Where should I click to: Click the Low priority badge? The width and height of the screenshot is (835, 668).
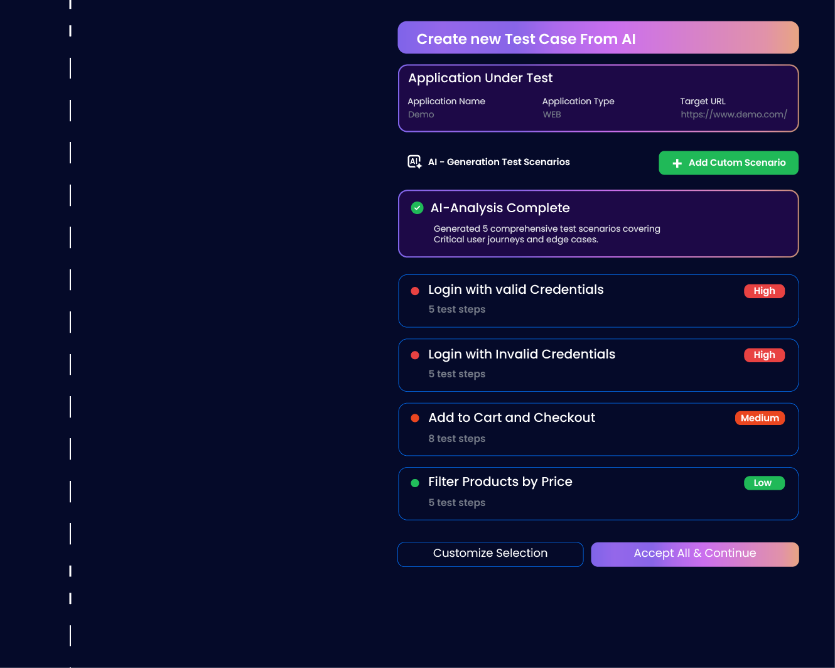764,483
